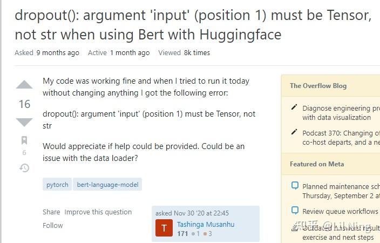The width and height of the screenshot is (380, 243).
Task: Bookmark this question with the bookmark icon
Action: [24, 140]
